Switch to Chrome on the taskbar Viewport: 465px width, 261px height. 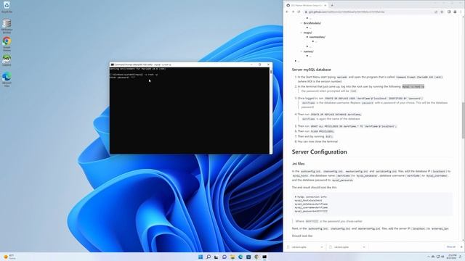click(x=256, y=257)
